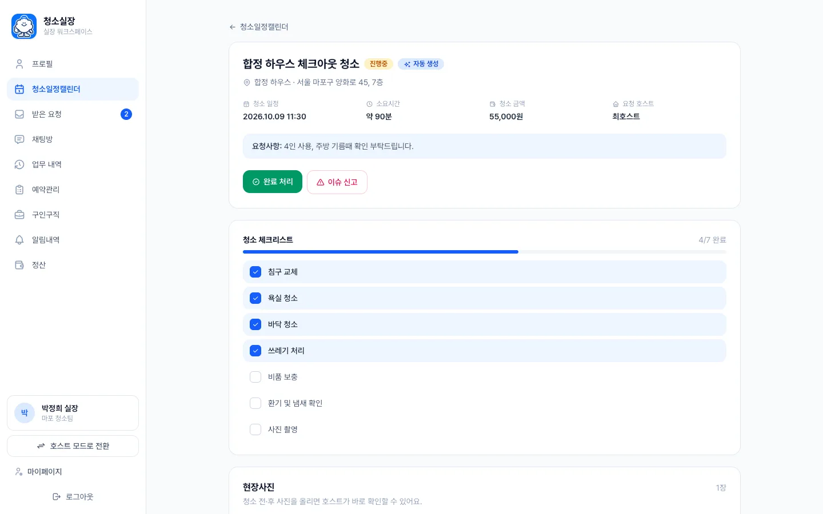Click the 구인구직 briefcase icon
Viewport: 823px width, 514px height.
click(x=19, y=215)
